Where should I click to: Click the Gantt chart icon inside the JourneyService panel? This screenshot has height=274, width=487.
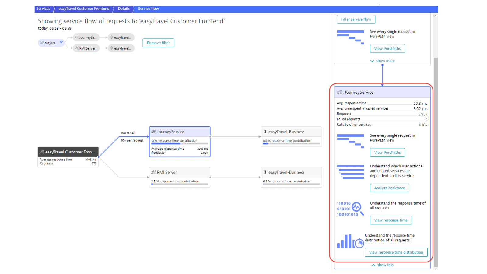coord(351,140)
